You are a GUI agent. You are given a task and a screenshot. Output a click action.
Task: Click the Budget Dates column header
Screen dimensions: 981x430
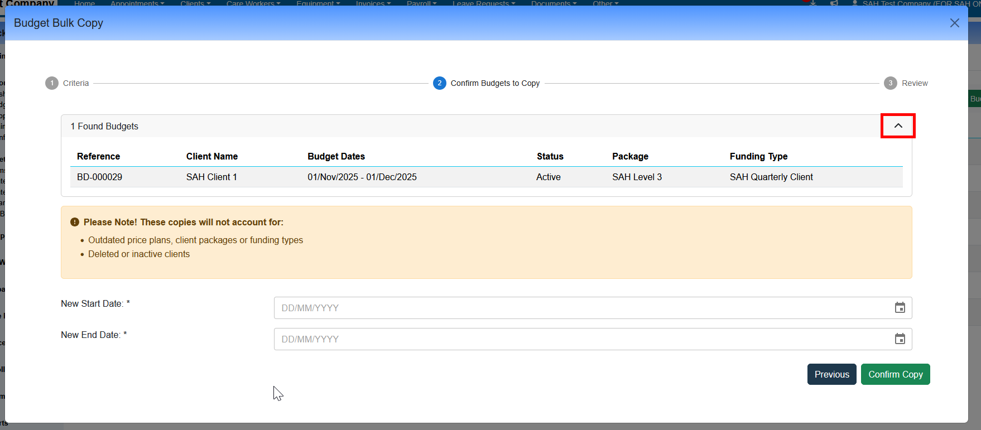[x=336, y=156]
